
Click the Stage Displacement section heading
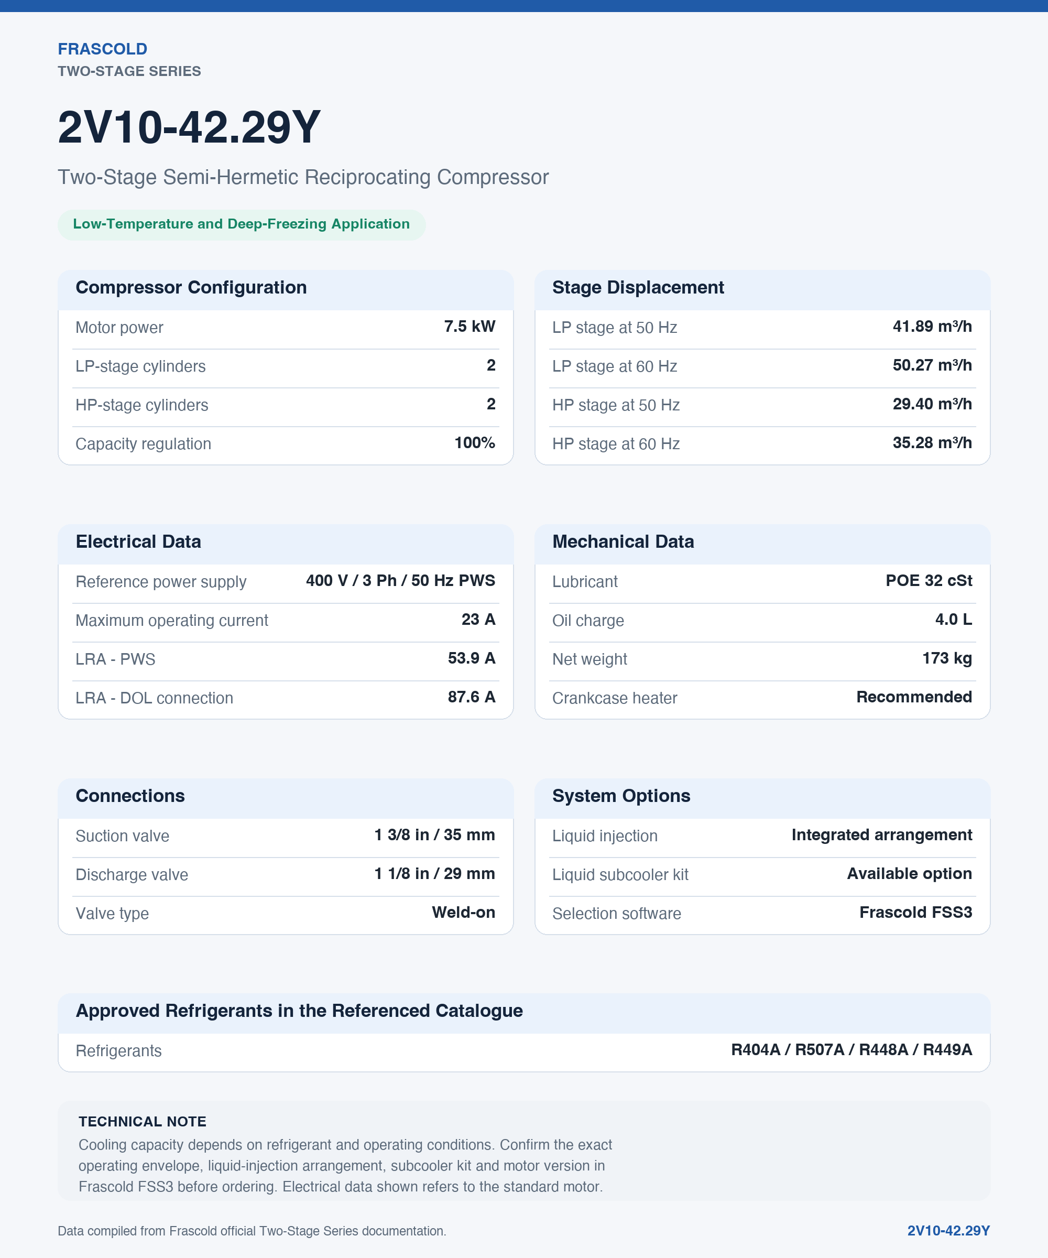[x=638, y=288]
